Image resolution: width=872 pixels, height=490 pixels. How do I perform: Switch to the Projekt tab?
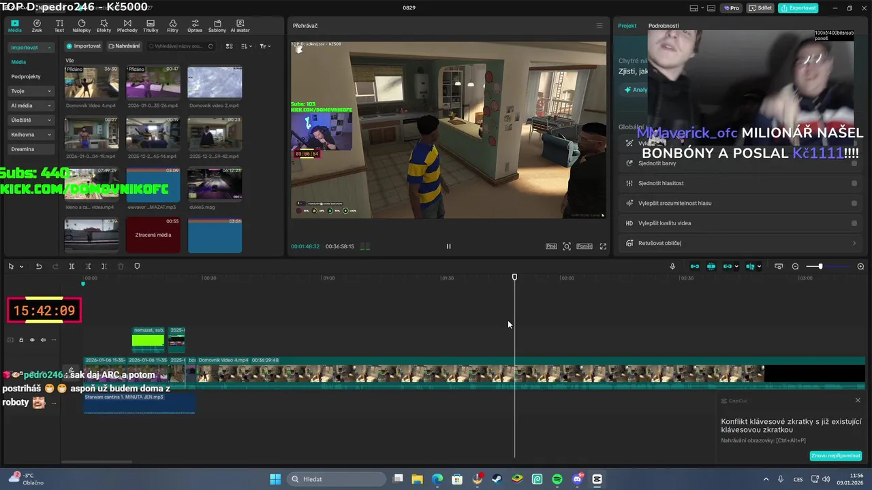coord(627,26)
